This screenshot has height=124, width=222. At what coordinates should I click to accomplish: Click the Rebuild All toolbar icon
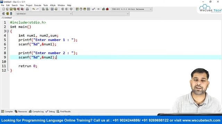click(88, 9)
